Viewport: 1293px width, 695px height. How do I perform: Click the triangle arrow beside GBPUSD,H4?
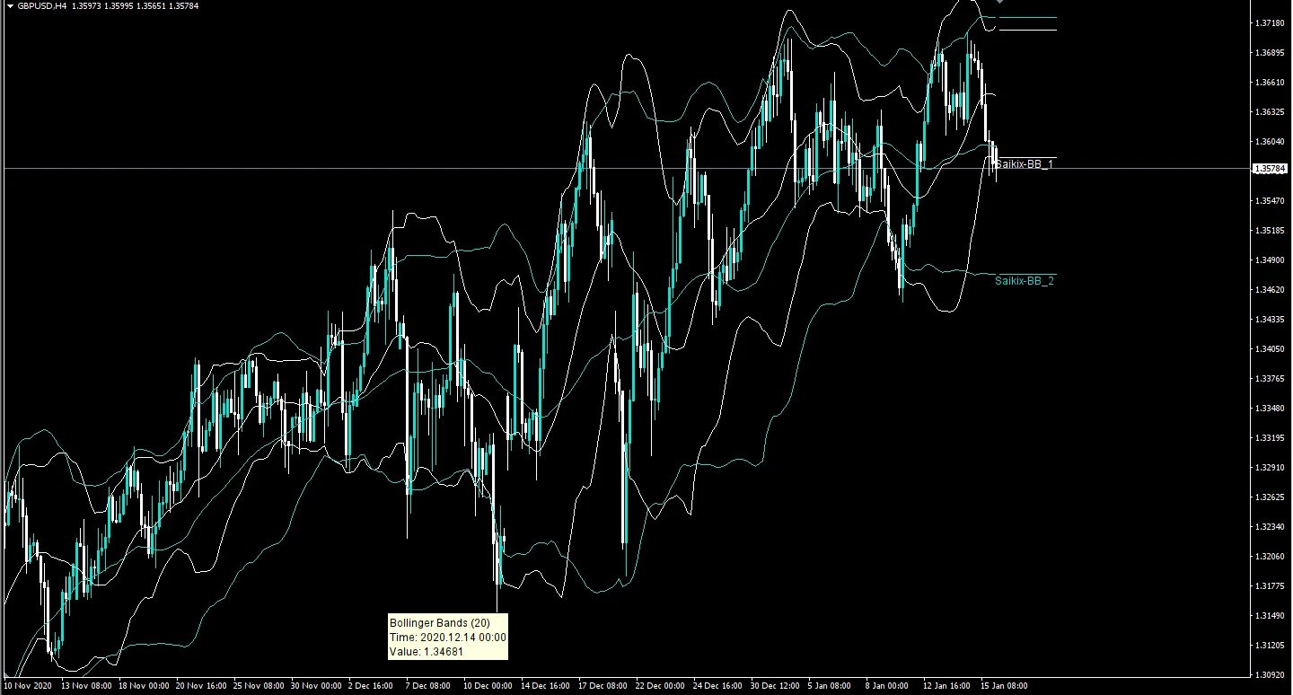point(9,6)
